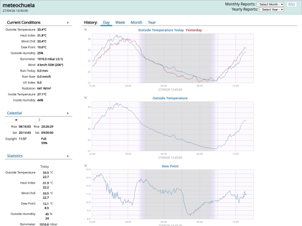Select the Rain Today value 0.0 mm
This screenshot has width=302, height=226.
43,71
